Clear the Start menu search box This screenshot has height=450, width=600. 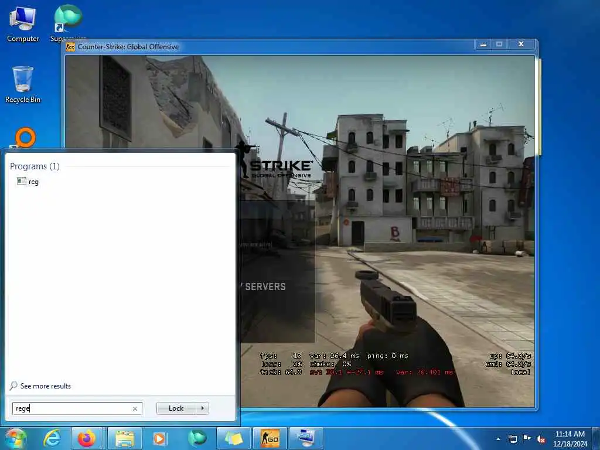135,408
